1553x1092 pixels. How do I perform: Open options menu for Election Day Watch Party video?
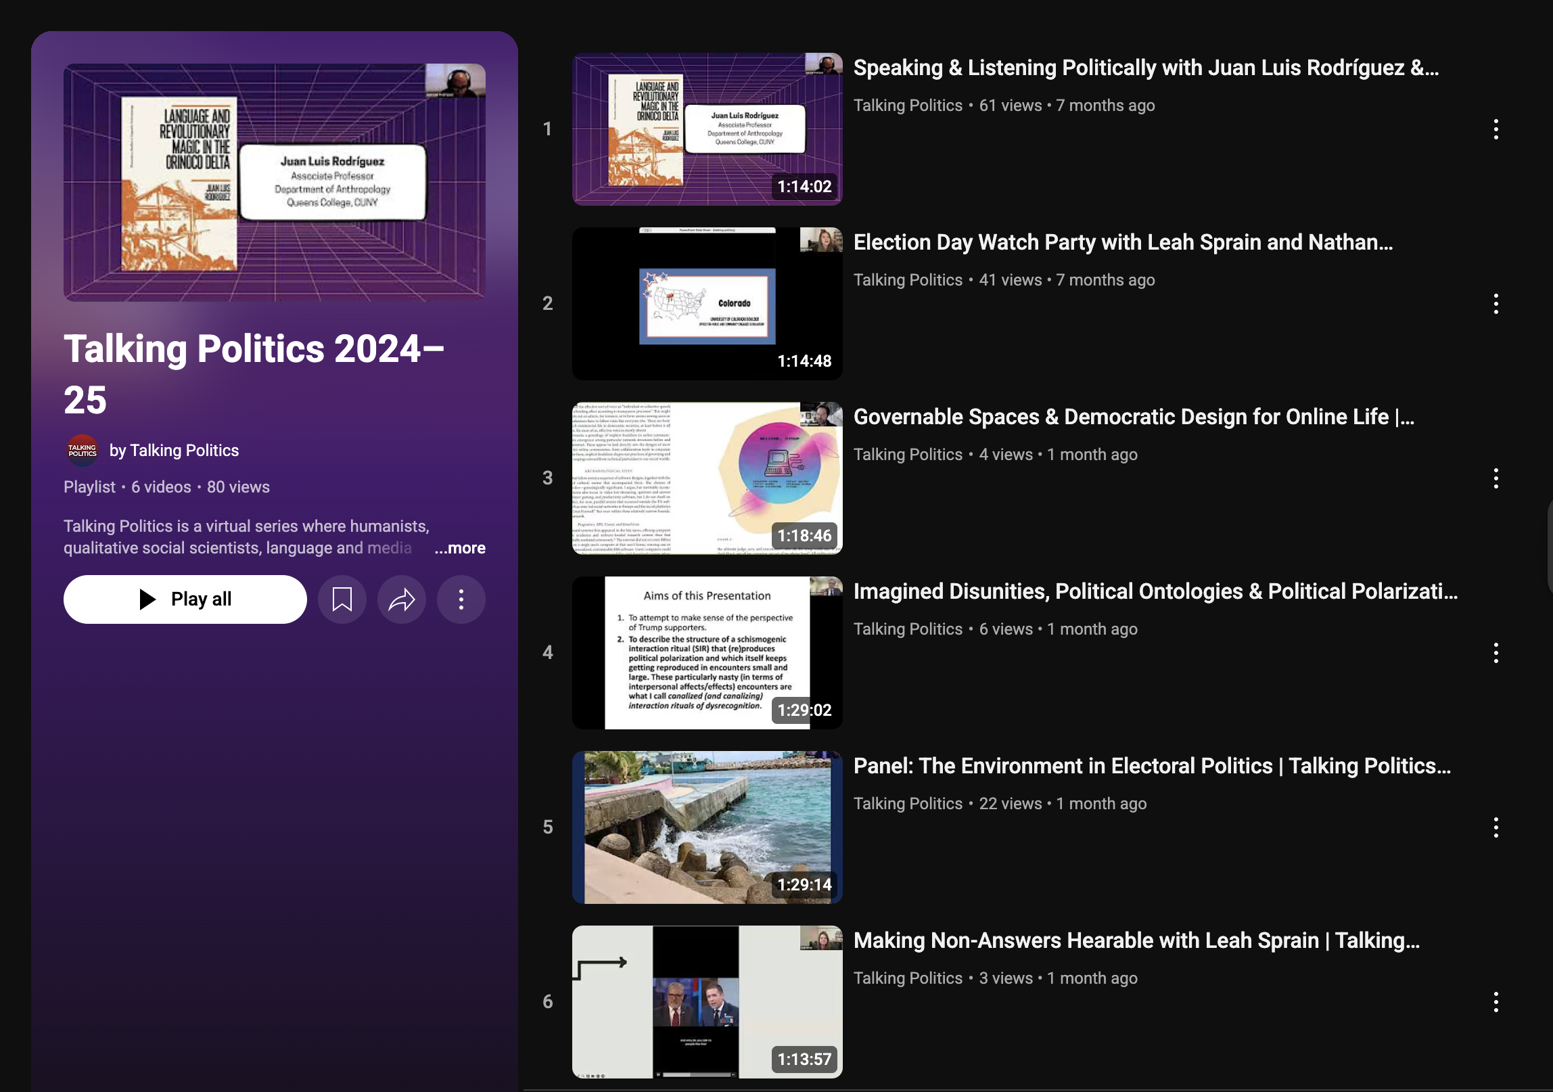pyautogui.click(x=1496, y=304)
